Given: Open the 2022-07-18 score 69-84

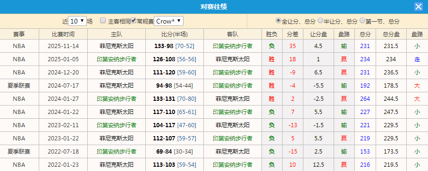Looking at the screenshot, I should pyautogui.click(x=164, y=151).
